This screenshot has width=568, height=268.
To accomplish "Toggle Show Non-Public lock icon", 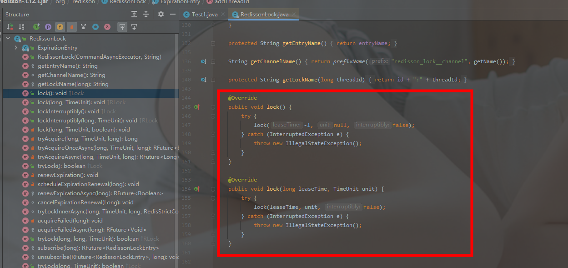I will point(72,27).
